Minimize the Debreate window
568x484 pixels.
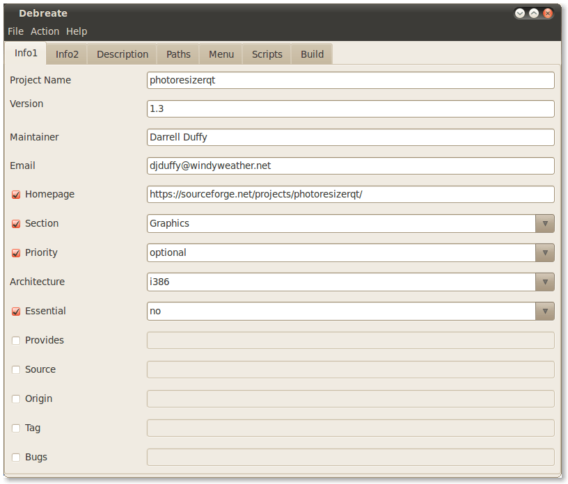pyautogui.click(x=520, y=13)
